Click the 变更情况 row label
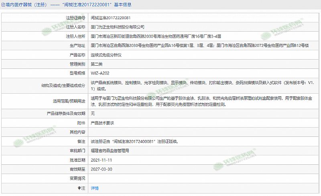The height and width of the screenshot is (196, 321). click(x=77, y=178)
